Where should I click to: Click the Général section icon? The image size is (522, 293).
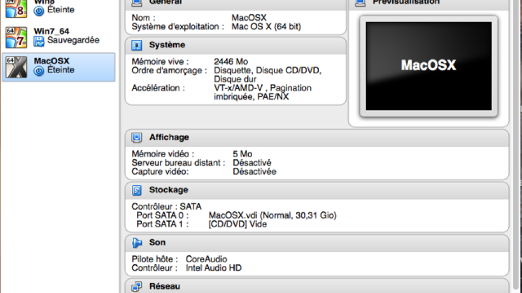(136, 3)
